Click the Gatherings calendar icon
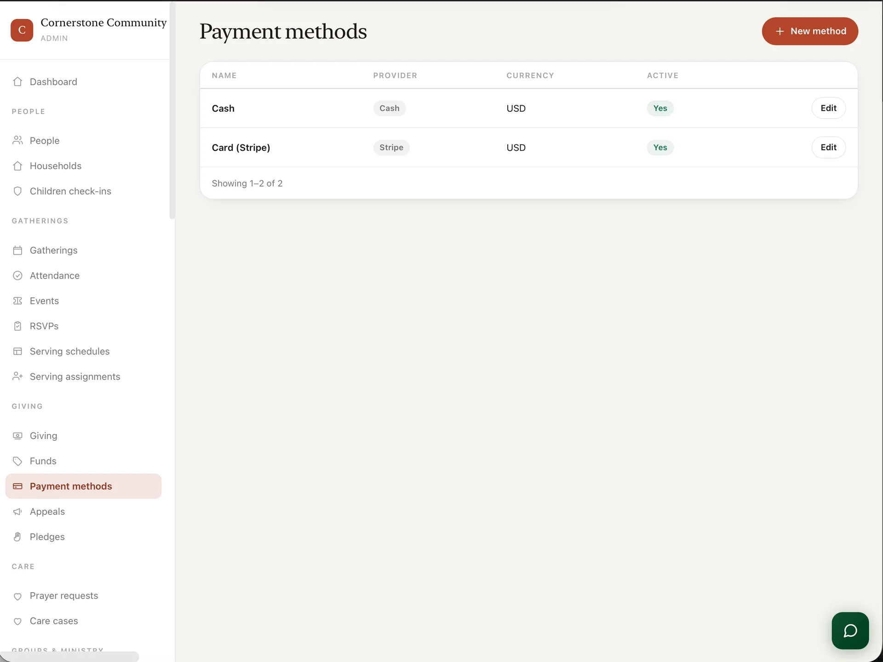This screenshot has height=662, width=883. (17, 250)
